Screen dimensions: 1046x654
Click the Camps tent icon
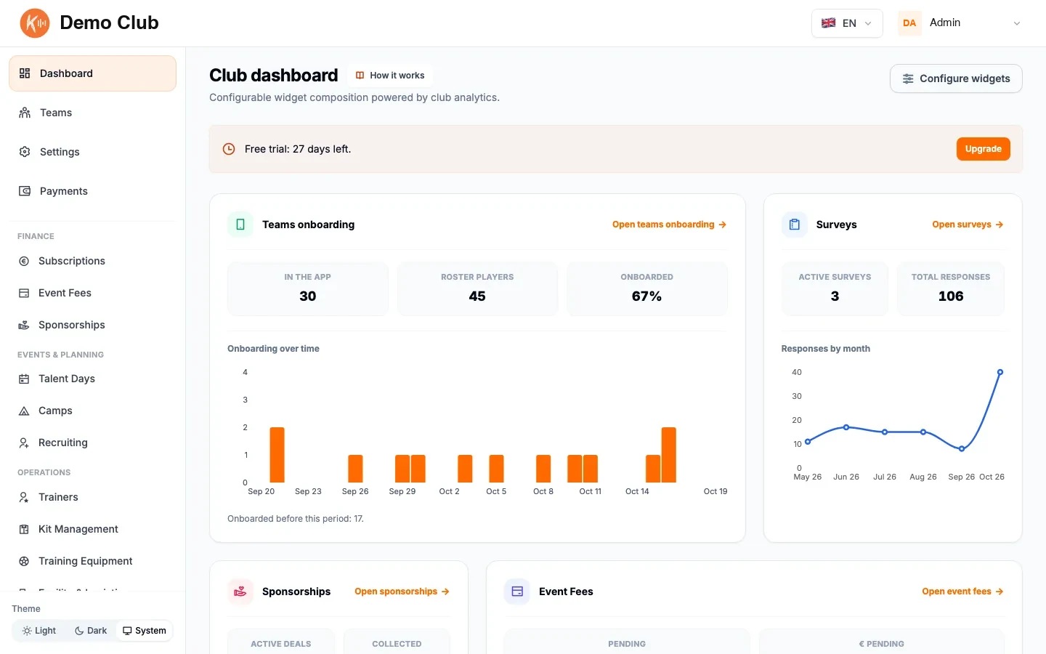(24, 411)
